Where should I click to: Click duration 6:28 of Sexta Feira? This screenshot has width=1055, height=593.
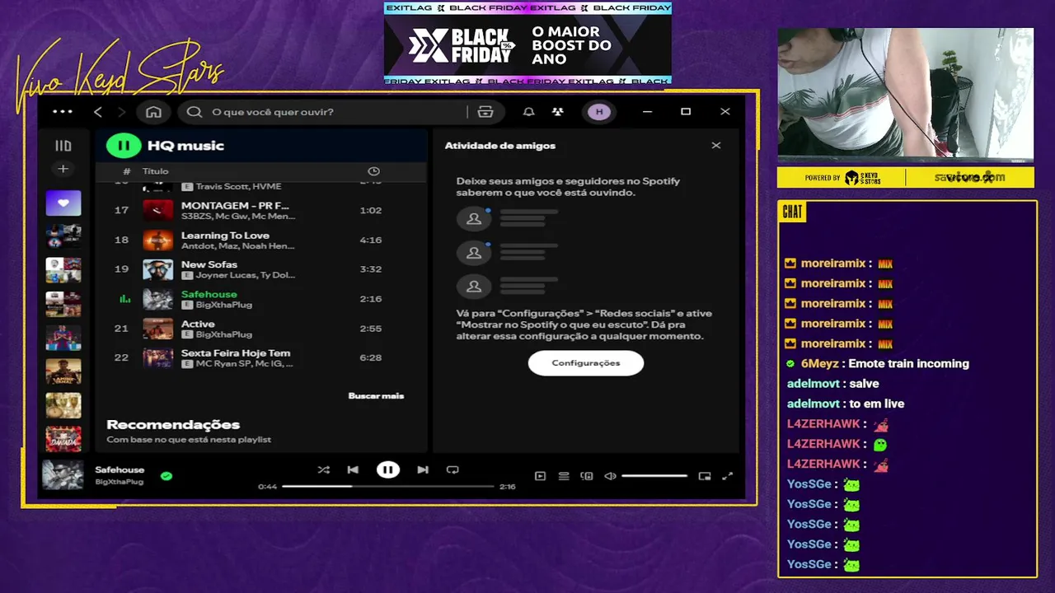coord(370,358)
